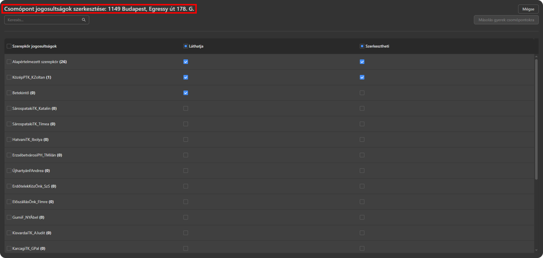This screenshot has height=258, width=543.
Task: Enable Szerkesztheti for Betekintő role
Action: [x=362, y=93]
